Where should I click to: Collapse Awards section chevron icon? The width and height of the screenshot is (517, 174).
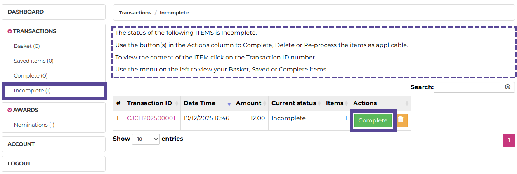pyautogui.click(x=10, y=110)
